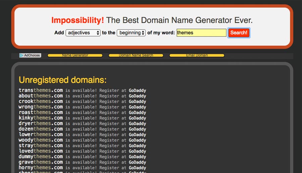Select the dozenthemes.com domain text
The image size is (302, 173).
pos(41,129)
